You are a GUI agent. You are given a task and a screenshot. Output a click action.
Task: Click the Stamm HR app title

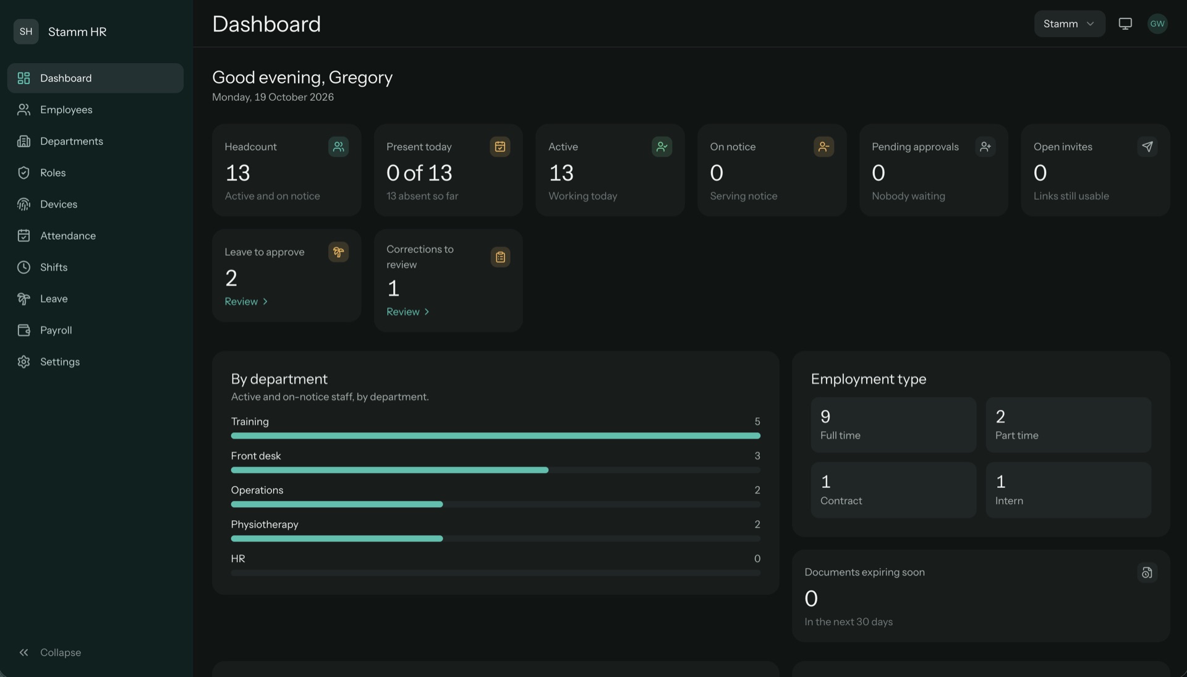click(x=77, y=32)
